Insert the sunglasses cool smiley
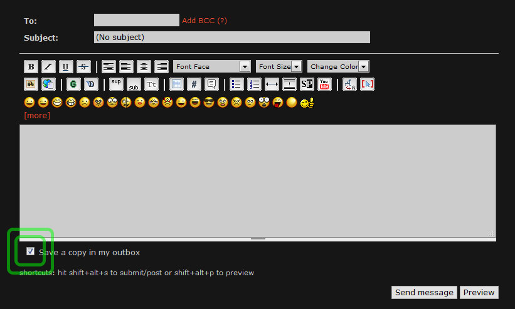 tap(208, 103)
